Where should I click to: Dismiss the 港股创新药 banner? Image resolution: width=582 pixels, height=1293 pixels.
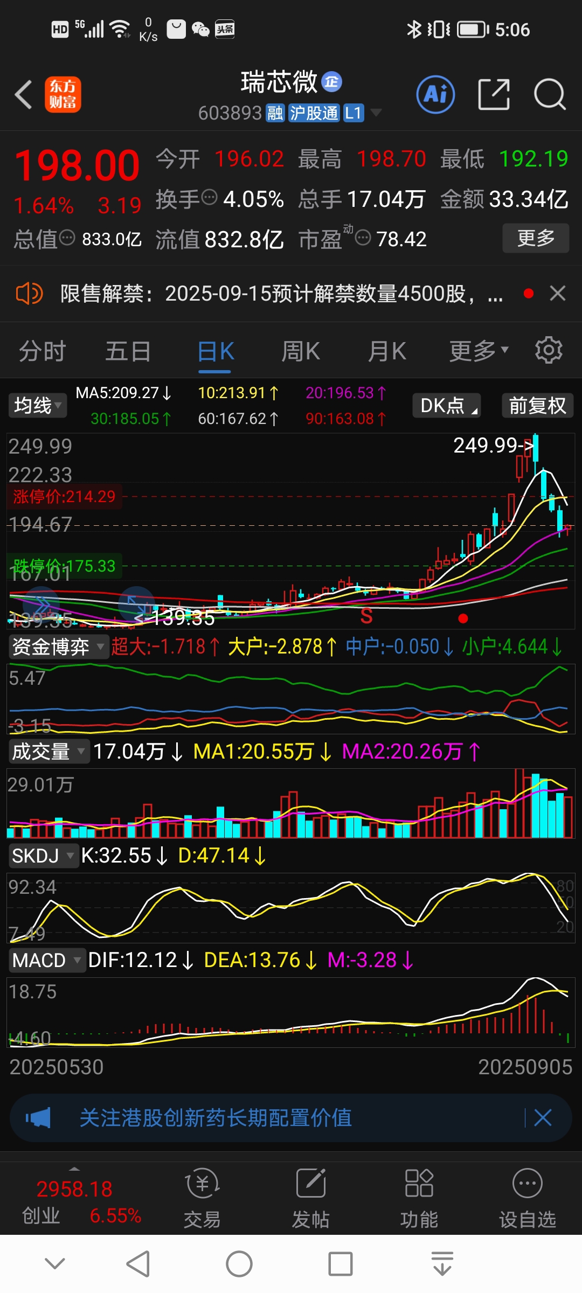[543, 1118]
